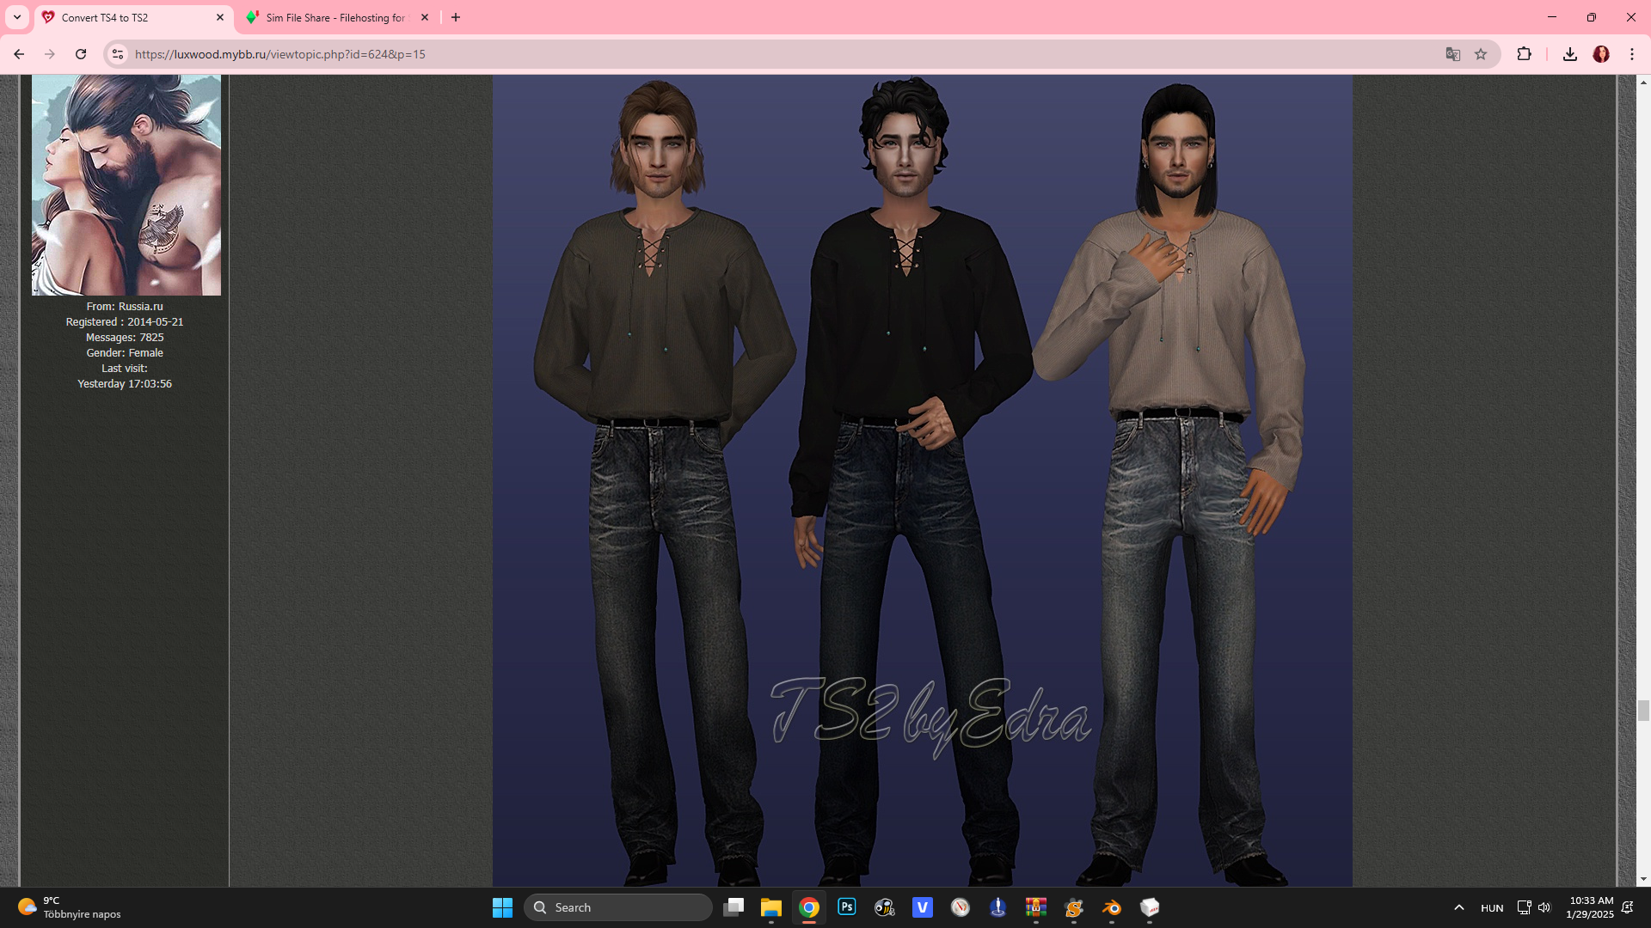Image resolution: width=1651 pixels, height=928 pixels.
Task: Bookmark this page with the star
Action: (1481, 54)
